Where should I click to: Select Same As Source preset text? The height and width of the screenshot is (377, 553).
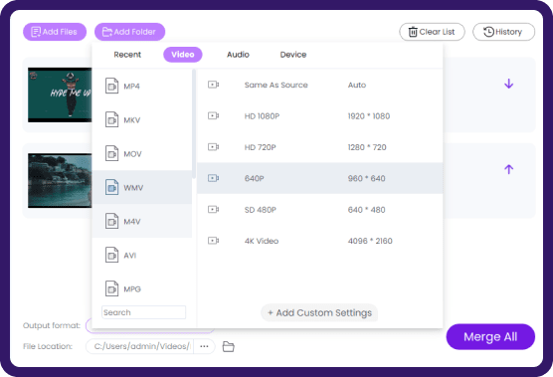[x=276, y=85]
